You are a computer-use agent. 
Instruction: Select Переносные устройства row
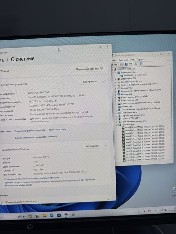point(133,115)
